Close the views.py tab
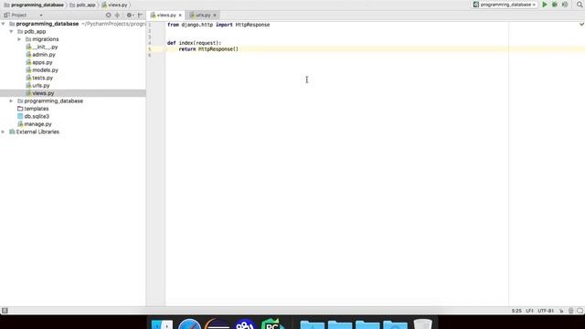The width and height of the screenshot is (585, 329). click(x=180, y=16)
